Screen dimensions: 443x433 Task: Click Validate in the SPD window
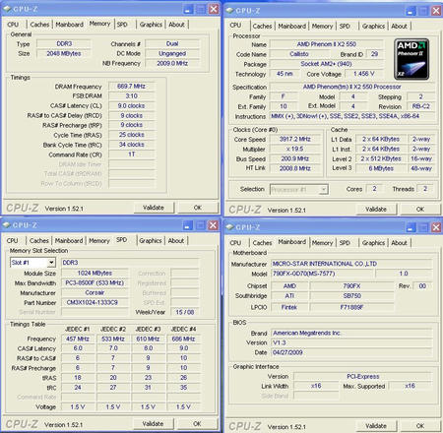coord(153,424)
